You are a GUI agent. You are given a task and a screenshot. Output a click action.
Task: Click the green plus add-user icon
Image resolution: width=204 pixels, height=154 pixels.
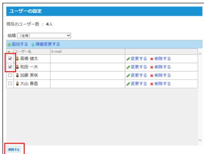click(9, 45)
